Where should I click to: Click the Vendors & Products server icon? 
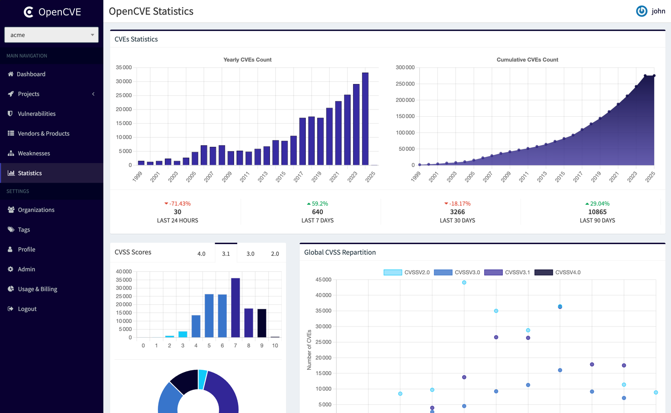[11, 133]
